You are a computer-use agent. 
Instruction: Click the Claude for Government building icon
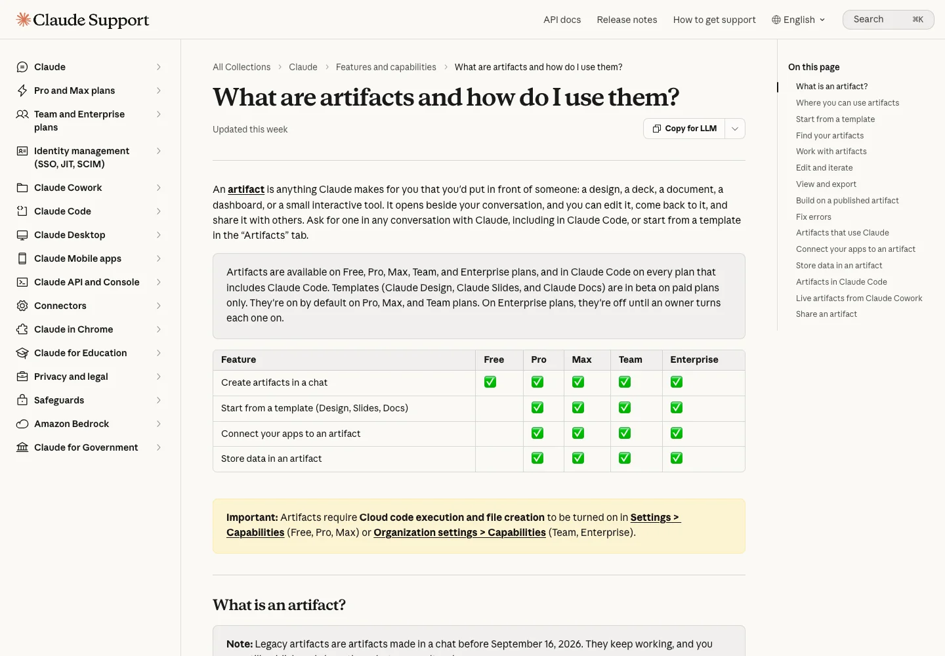click(22, 447)
